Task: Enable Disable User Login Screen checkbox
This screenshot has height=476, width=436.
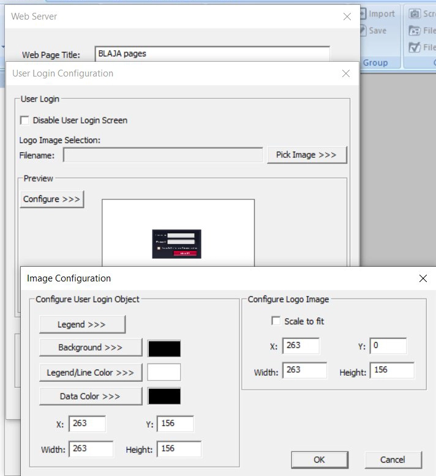Action: click(x=25, y=121)
